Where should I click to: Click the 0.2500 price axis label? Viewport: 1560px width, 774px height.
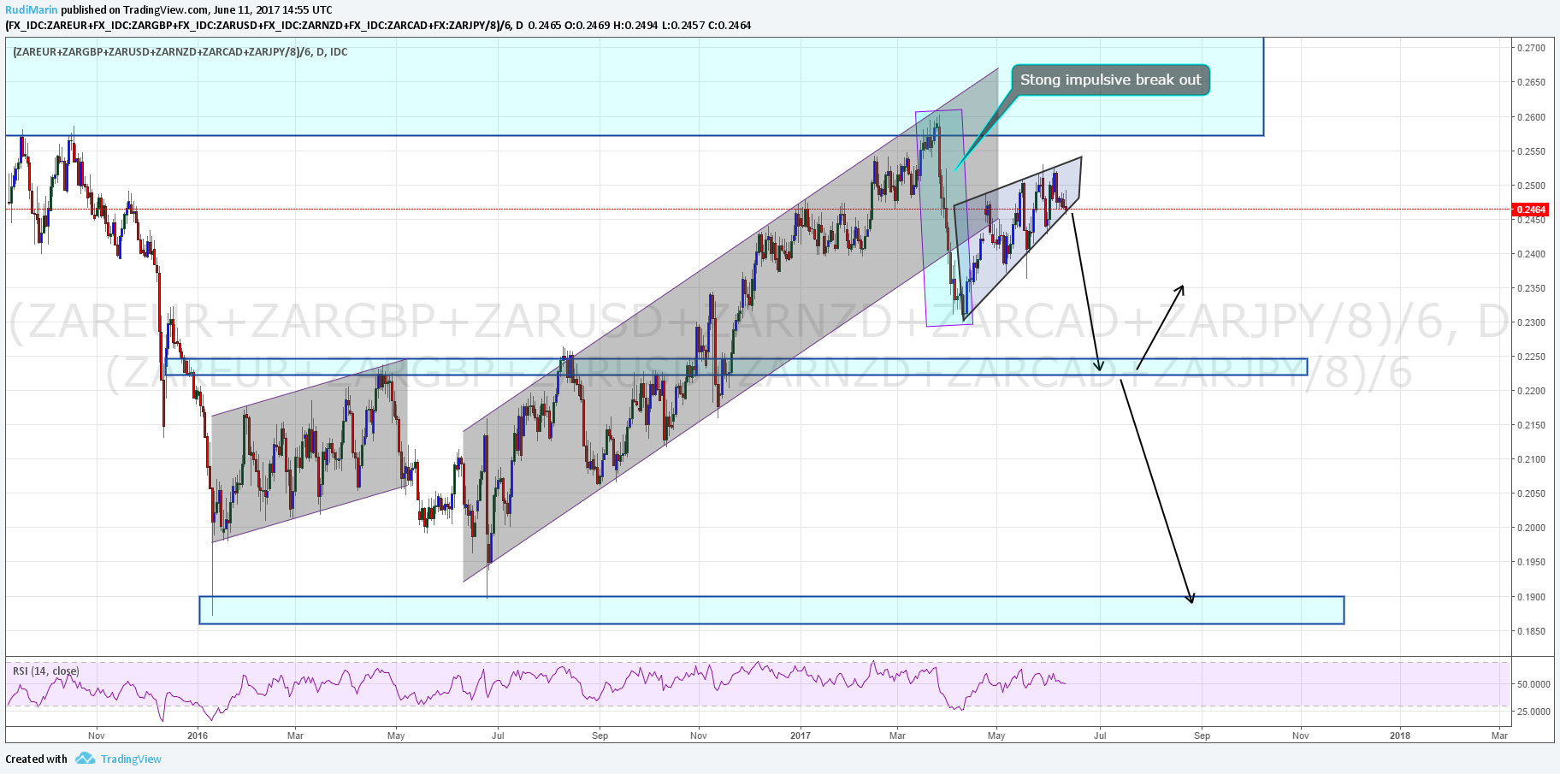click(1531, 186)
